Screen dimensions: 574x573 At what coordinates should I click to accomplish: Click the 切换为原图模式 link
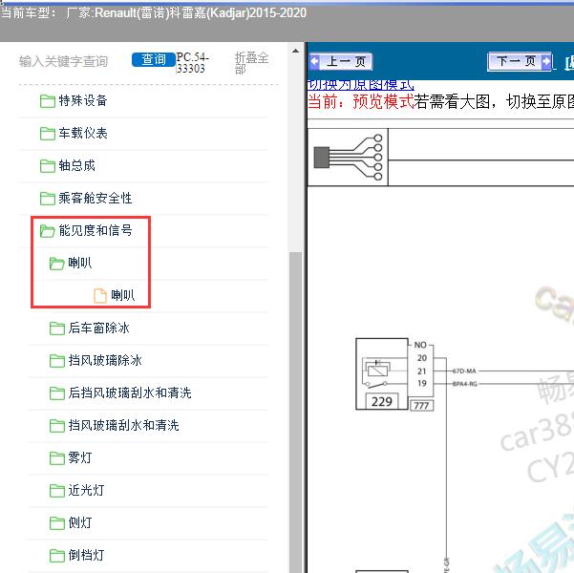tap(360, 85)
